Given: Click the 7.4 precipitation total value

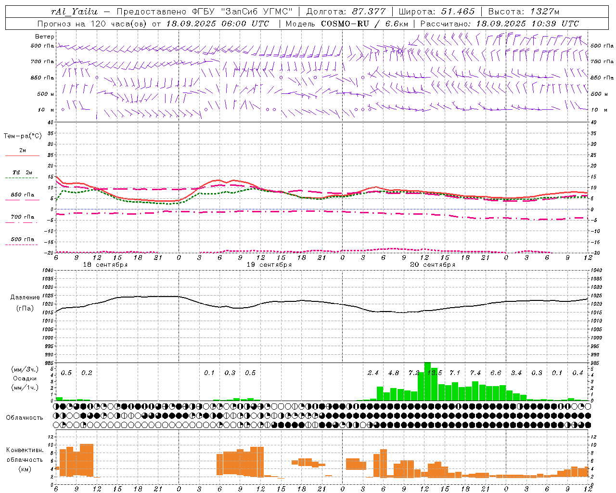Looking at the screenshot, I should [475, 373].
